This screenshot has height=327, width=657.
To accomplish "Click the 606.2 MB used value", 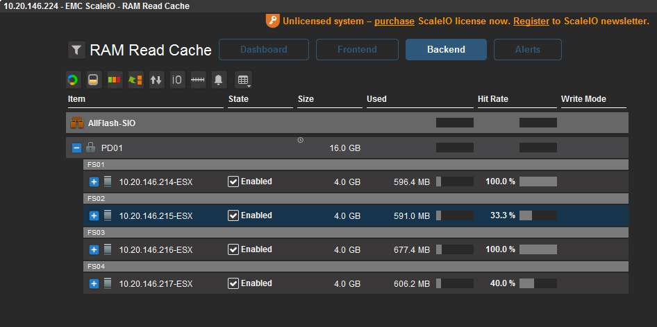I will 412,284.
